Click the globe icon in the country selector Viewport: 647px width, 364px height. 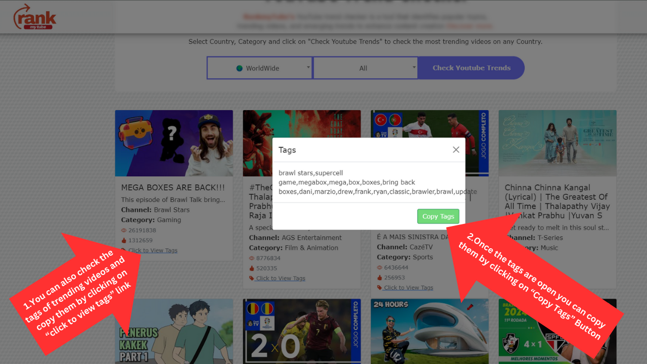coord(240,68)
